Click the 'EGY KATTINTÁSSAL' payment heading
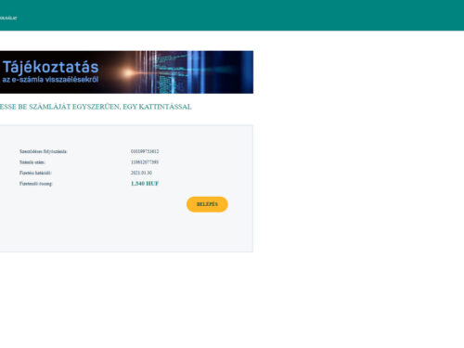Viewport: 464px width, 348px height. pyautogui.click(x=157, y=107)
